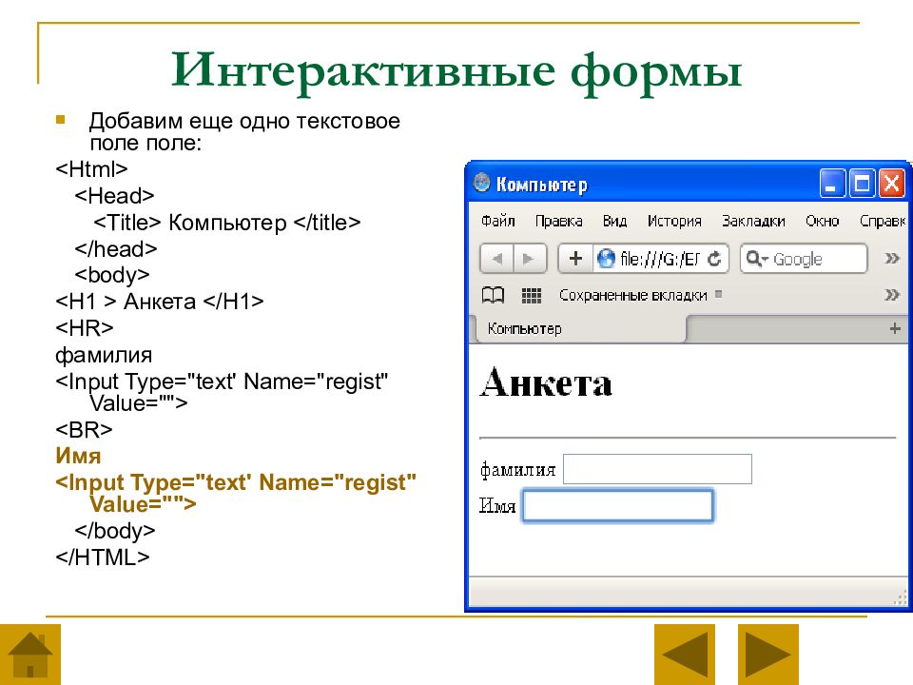Open the Закладки menu
Screen dimensions: 913x685
753,222
